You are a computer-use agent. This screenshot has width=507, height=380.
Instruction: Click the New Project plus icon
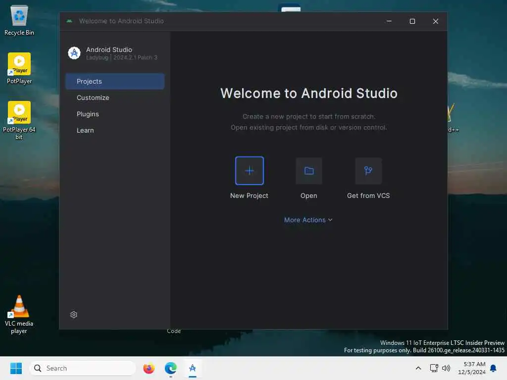coord(250,171)
